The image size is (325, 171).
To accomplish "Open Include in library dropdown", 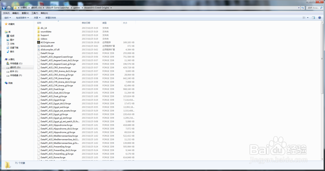I will click(22, 18).
